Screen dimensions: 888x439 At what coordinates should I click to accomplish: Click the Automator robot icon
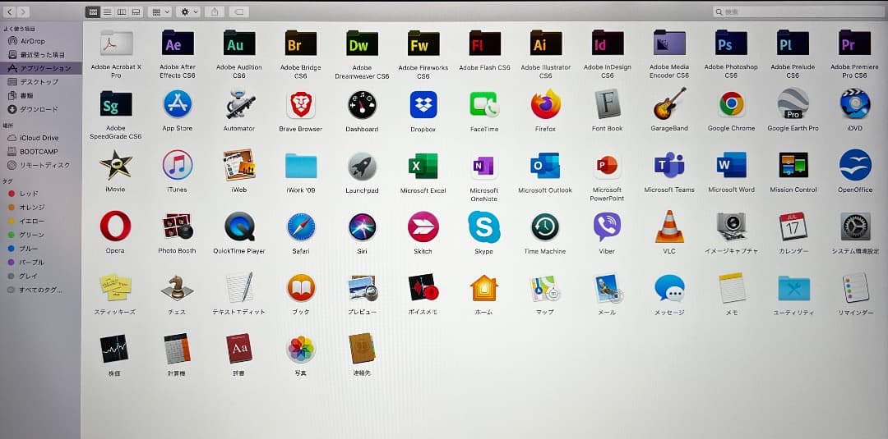239,104
